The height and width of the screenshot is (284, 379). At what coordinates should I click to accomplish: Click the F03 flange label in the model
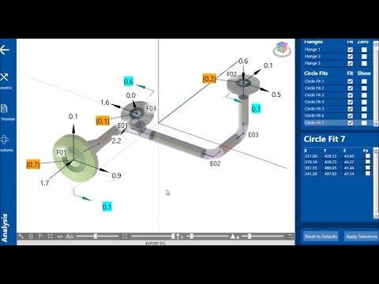pyautogui.click(x=151, y=108)
